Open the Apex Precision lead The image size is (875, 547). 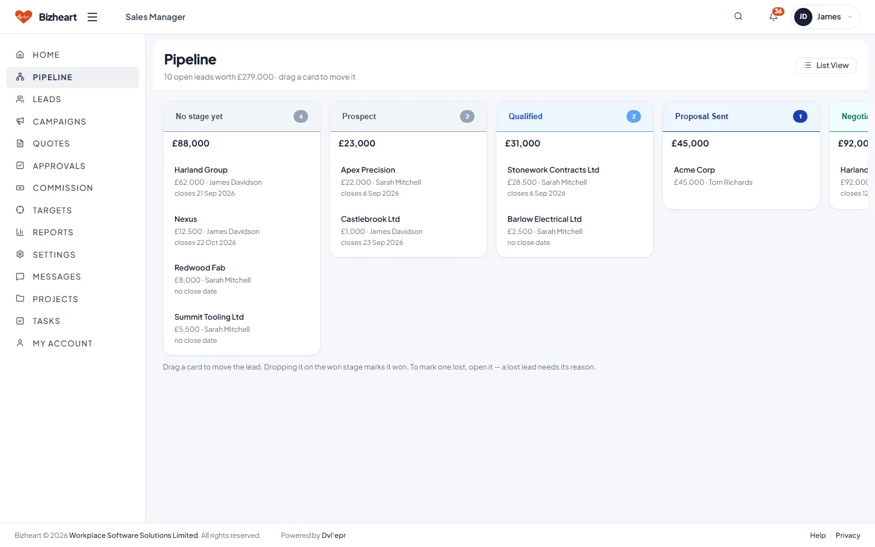[x=408, y=181]
